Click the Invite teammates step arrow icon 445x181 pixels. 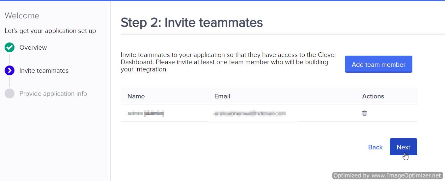(x=10, y=70)
